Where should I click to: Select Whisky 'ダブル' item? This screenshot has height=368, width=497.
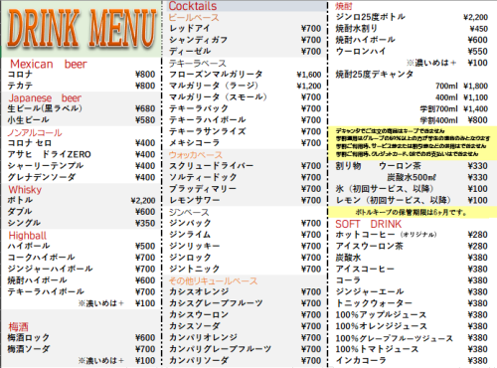[x=20, y=212]
